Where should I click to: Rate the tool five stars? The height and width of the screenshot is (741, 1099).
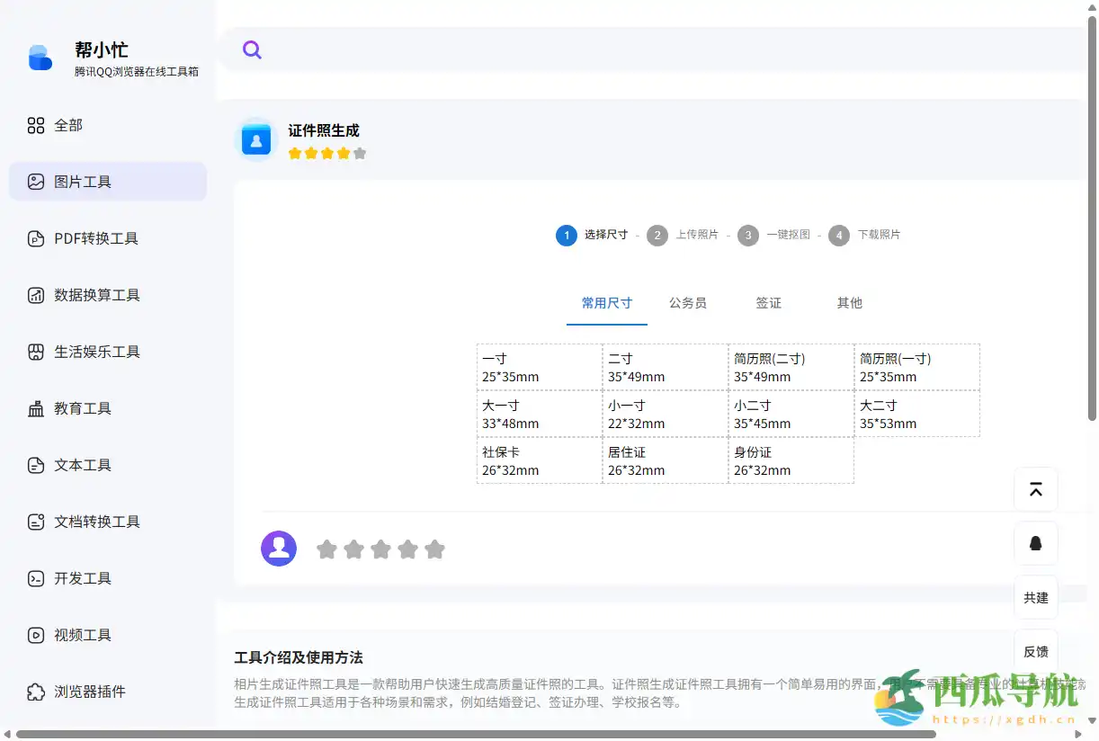coord(435,549)
